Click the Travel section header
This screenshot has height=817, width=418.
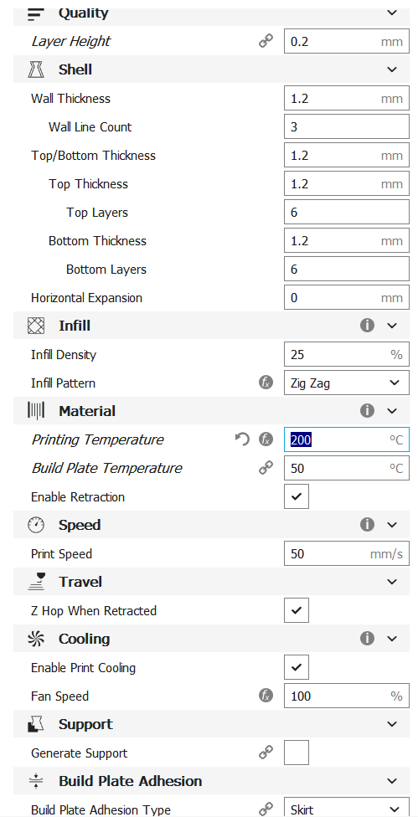(x=212, y=582)
